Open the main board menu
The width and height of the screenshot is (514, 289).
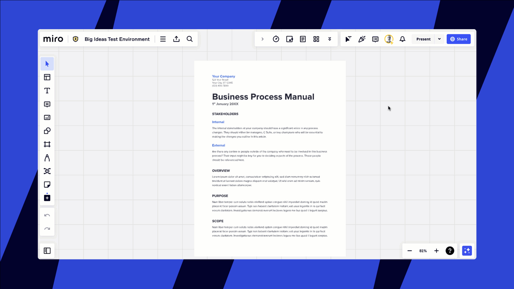[x=163, y=39]
